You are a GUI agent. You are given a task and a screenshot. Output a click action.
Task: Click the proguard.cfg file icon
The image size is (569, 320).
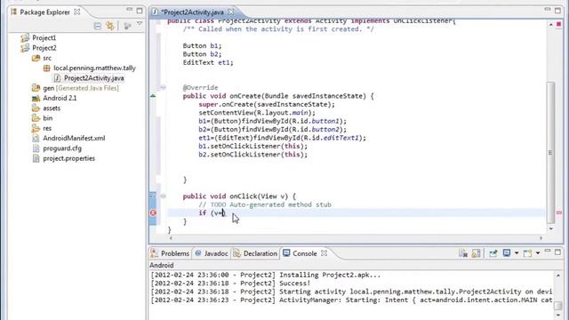tap(36, 148)
